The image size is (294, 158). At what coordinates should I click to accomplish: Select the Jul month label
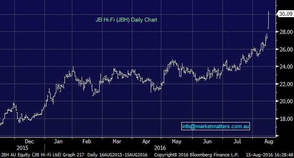[237, 141]
